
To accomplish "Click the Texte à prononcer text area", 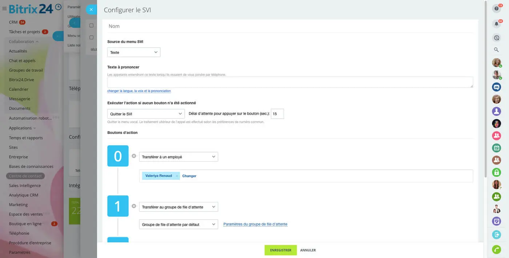I will pyautogui.click(x=290, y=82).
